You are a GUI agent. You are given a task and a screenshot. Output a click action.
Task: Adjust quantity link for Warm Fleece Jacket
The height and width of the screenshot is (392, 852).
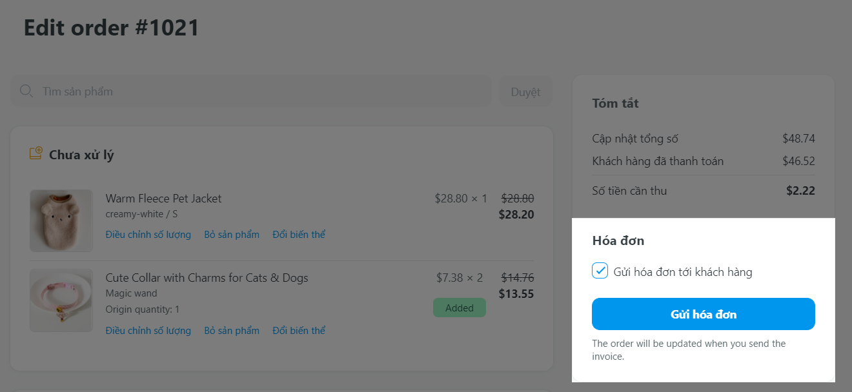148,235
